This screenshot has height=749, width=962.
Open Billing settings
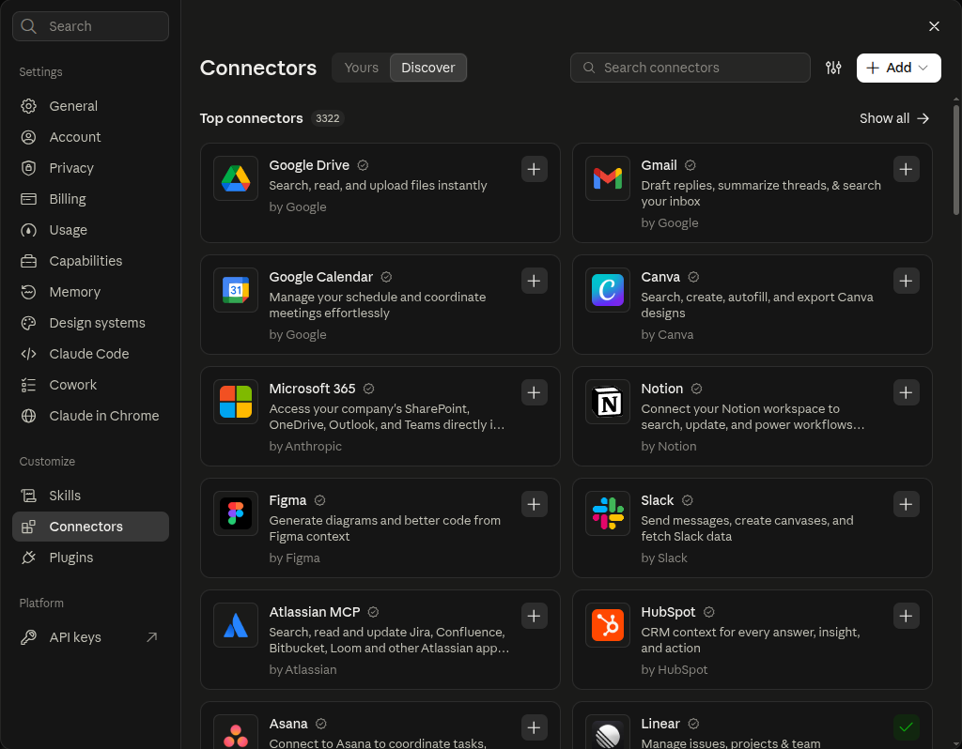coord(90,199)
